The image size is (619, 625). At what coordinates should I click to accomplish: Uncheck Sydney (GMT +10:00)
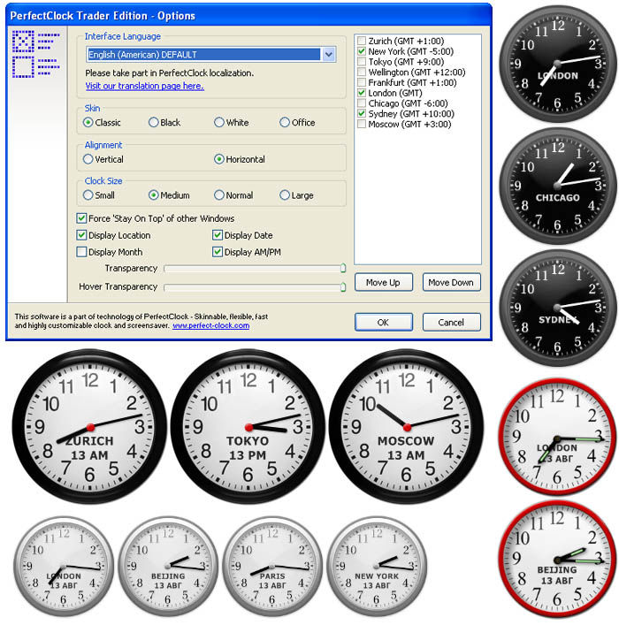click(x=362, y=113)
